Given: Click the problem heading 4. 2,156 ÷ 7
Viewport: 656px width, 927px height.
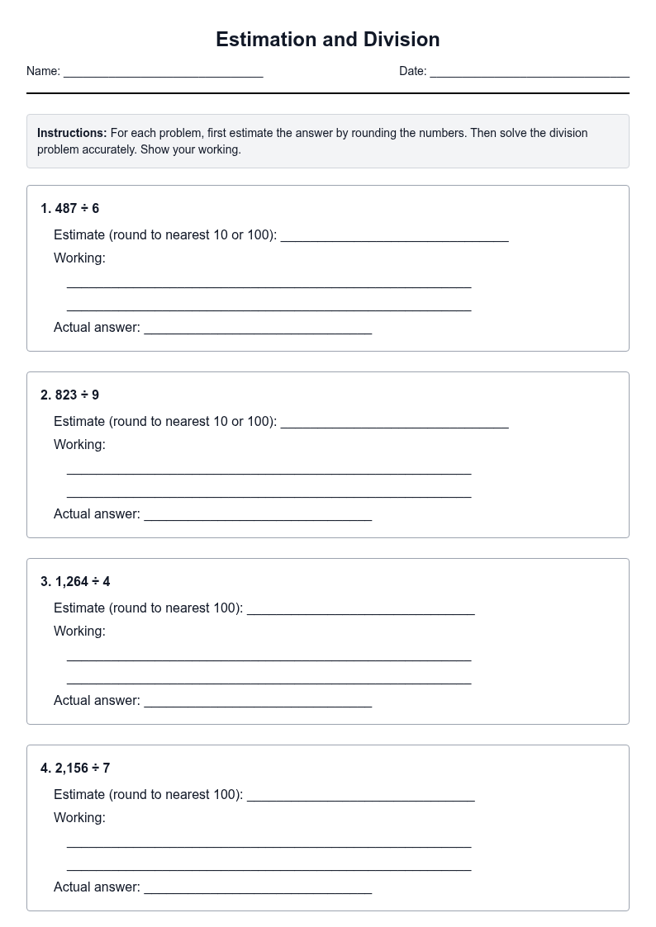Looking at the screenshot, I should point(75,768).
